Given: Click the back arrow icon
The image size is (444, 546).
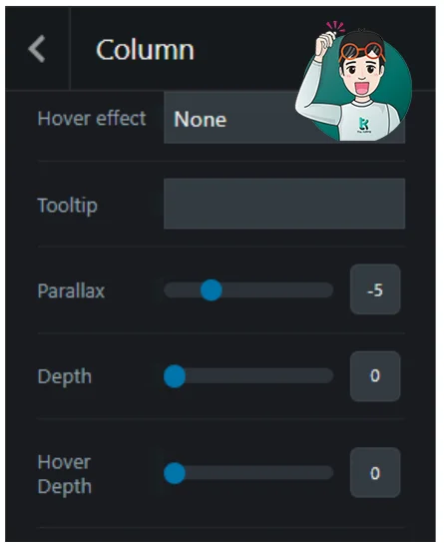Looking at the screenshot, I should 37,49.
